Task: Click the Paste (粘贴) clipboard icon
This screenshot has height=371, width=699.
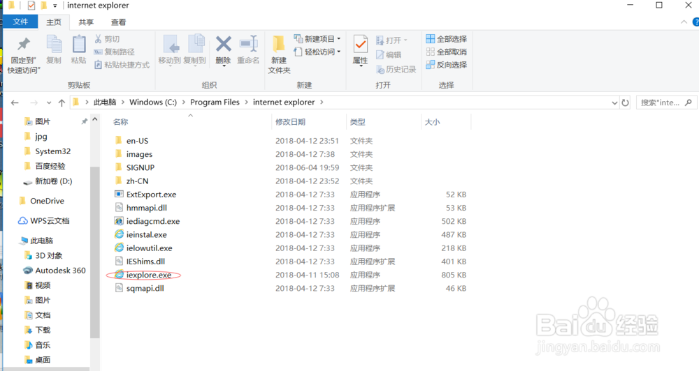Action: (x=79, y=45)
